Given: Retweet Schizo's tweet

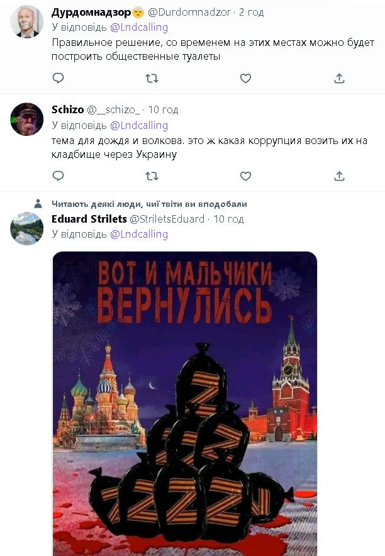Looking at the screenshot, I should (x=152, y=175).
